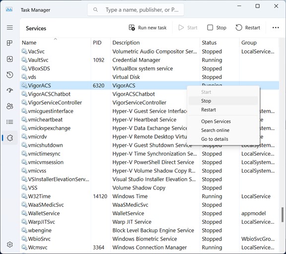Select the WaaSMedicSvc service name
This screenshot has width=286, height=254.
pos(46,204)
